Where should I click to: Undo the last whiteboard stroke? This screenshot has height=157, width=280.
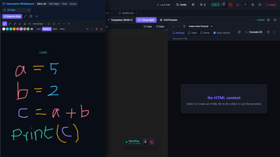pyautogui.click(x=87, y=29)
